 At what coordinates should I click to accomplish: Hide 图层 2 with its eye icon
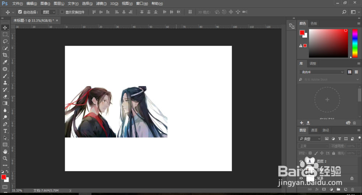[x=301, y=161]
